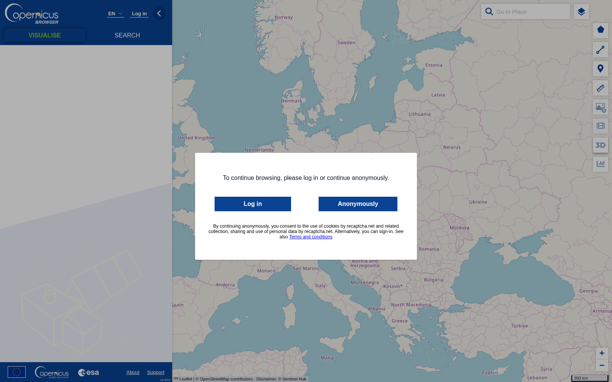
Task: Click the Denmark label on the map
Action: click(291, 101)
